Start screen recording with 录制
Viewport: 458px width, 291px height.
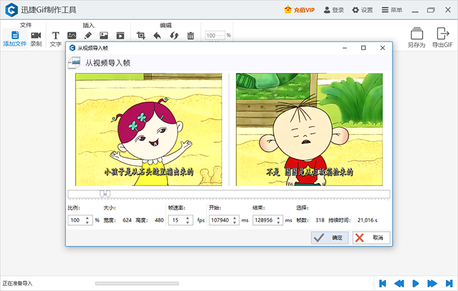point(36,39)
